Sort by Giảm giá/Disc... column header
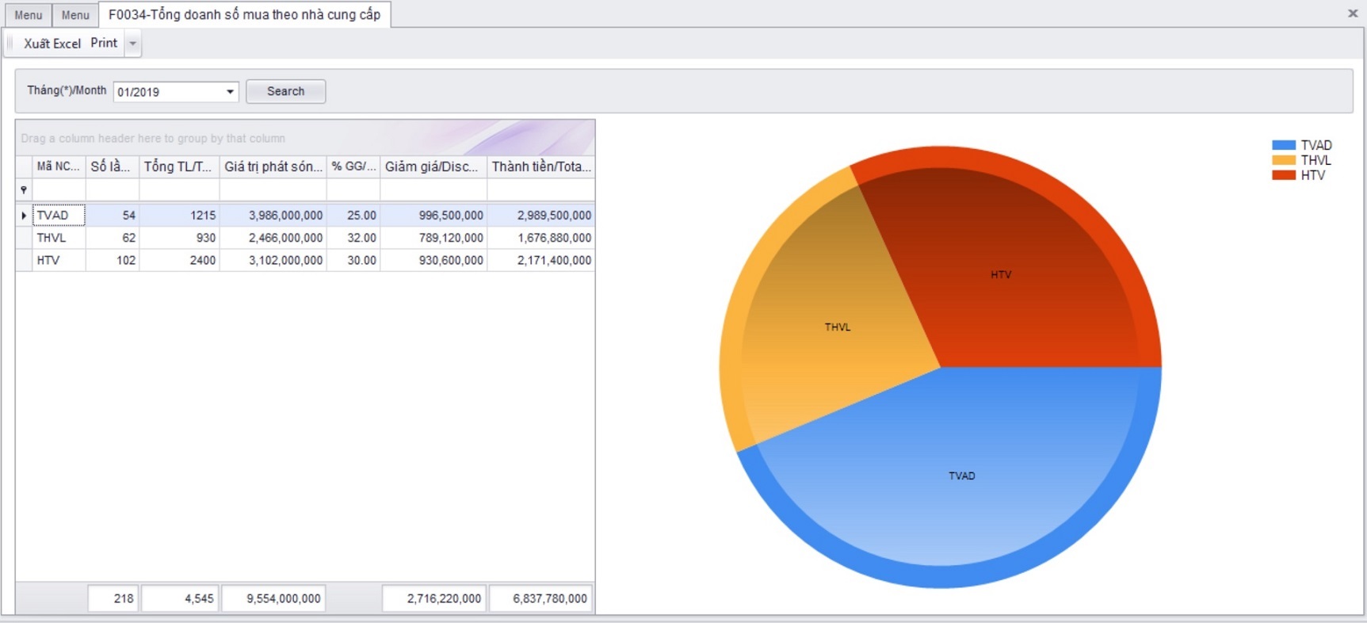The width and height of the screenshot is (1367, 623). pyautogui.click(x=433, y=166)
